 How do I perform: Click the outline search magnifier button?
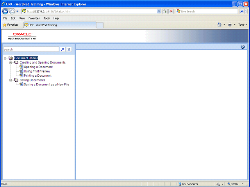click(62, 49)
